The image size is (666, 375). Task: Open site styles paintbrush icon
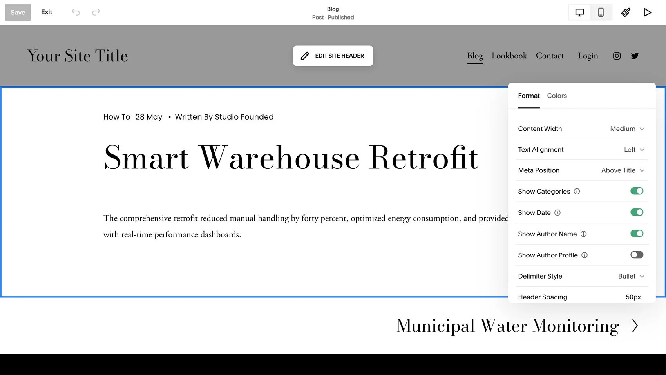[x=626, y=13]
